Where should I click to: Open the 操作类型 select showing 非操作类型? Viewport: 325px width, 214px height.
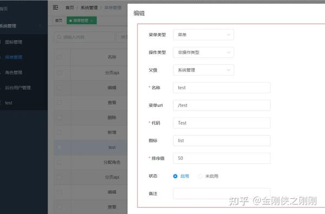coord(203,52)
